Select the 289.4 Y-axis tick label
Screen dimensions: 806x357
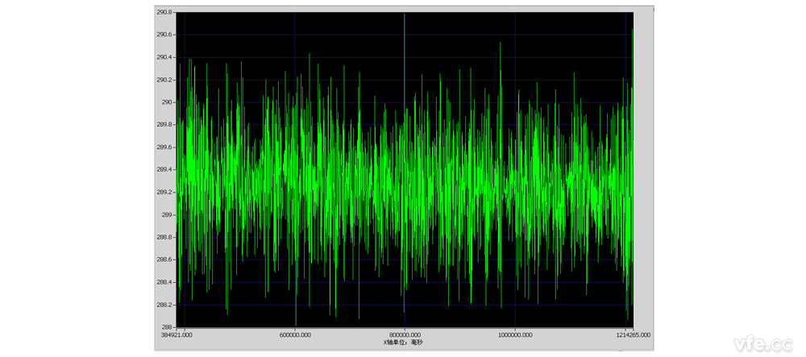point(164,170)
